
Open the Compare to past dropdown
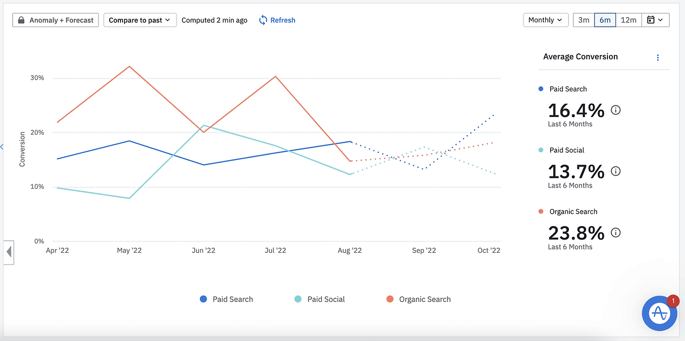click(x=140, y=20)
